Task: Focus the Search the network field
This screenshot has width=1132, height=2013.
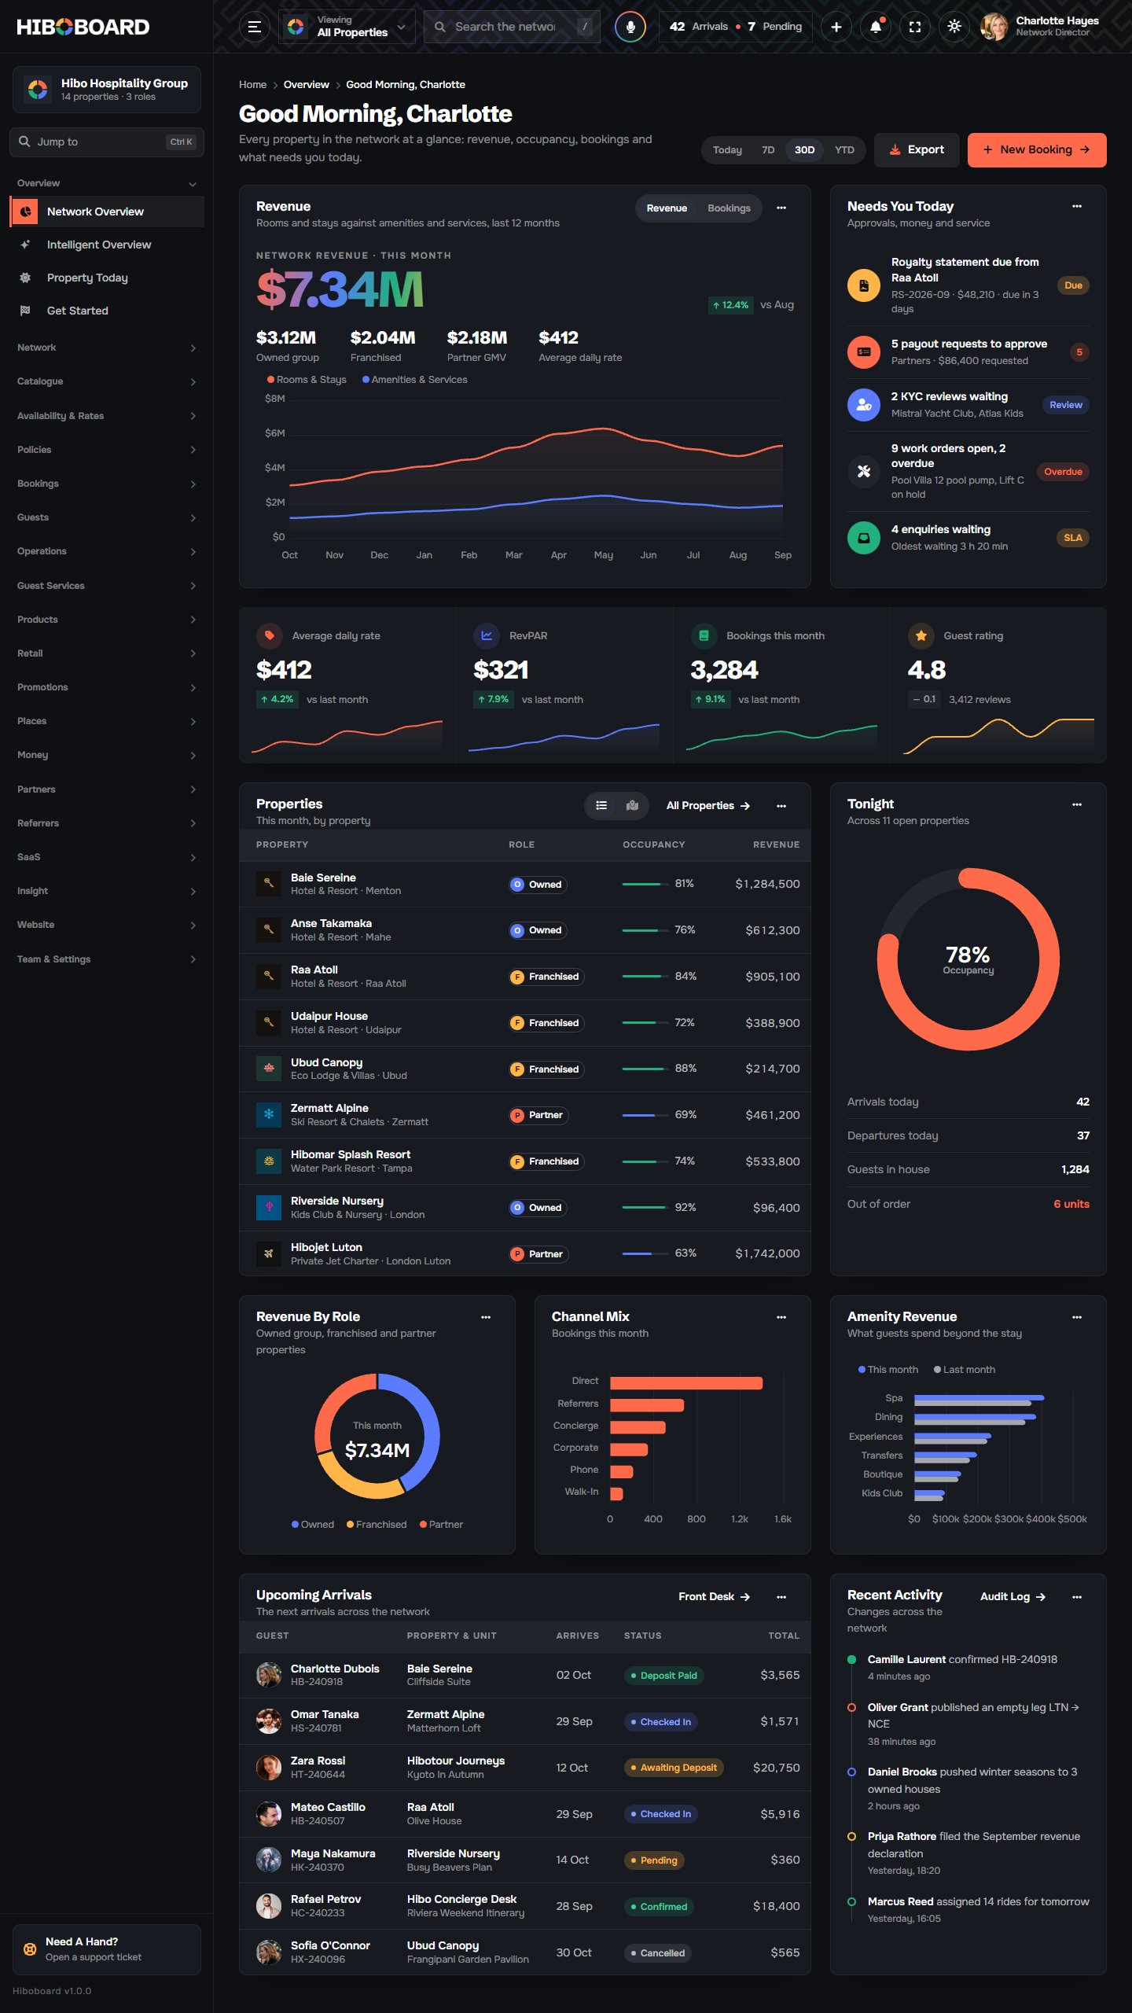Action: tap(512, 27)
